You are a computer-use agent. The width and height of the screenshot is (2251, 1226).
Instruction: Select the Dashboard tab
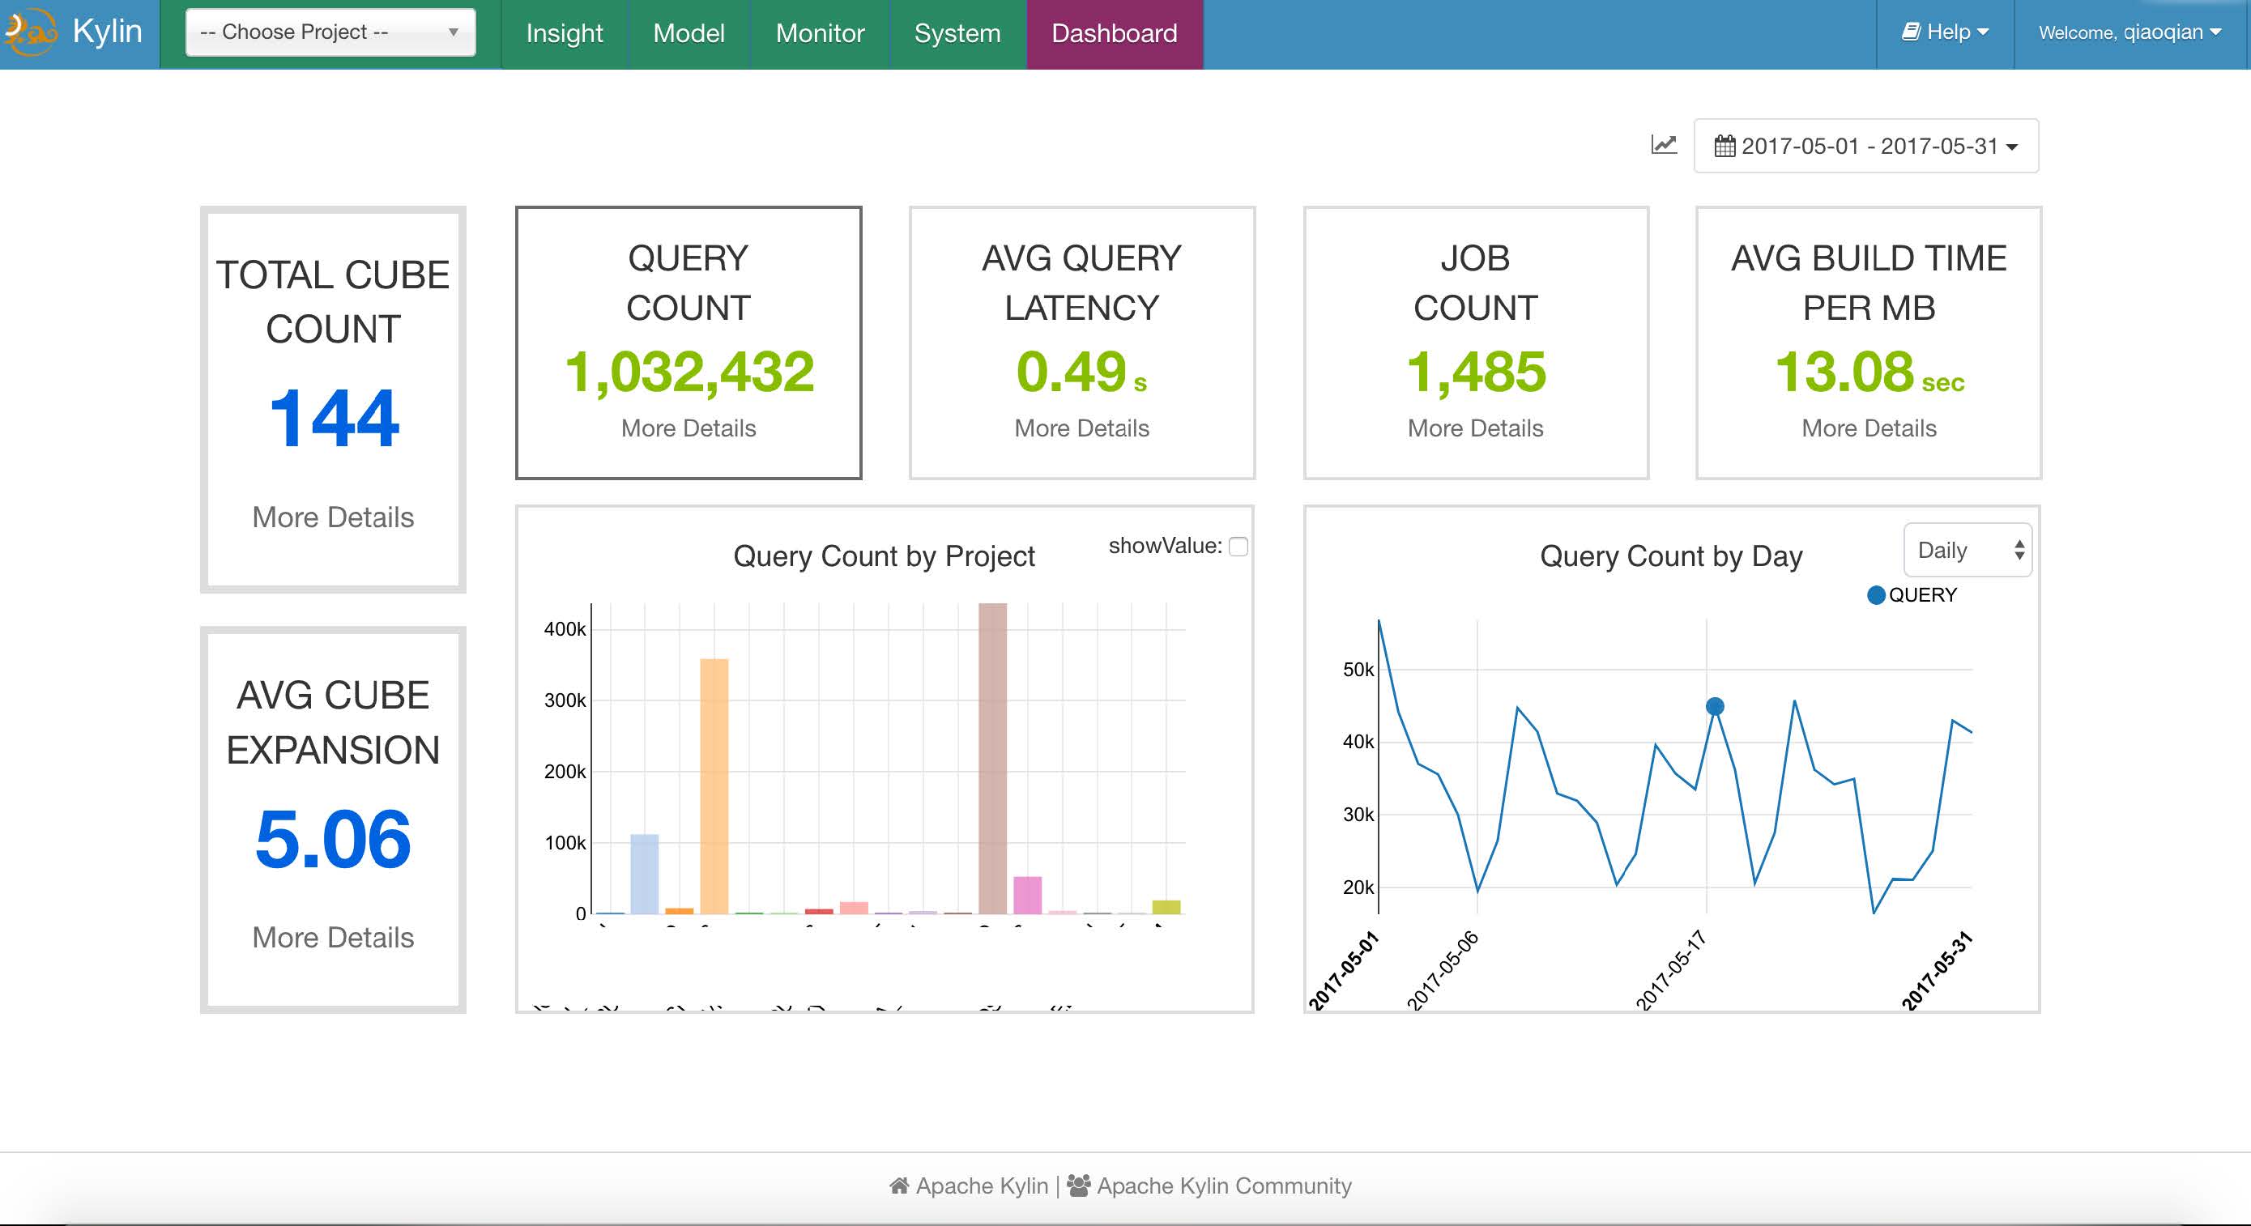(1114, 33)
